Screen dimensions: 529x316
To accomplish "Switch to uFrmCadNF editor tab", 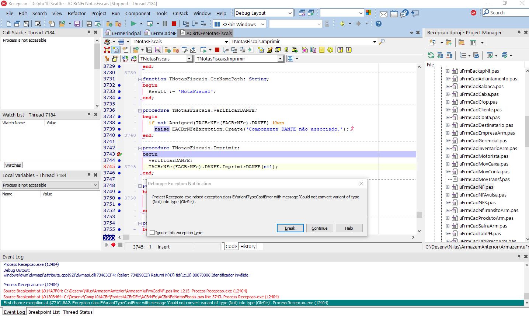I will click(160, 33).
